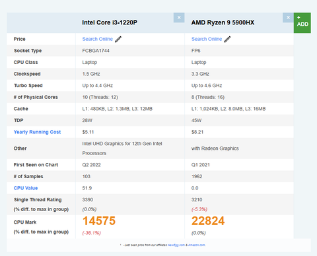Screen dimensions: 317x256
Task: Select the 22824 CPU Mark score
Action: (208, 221)
